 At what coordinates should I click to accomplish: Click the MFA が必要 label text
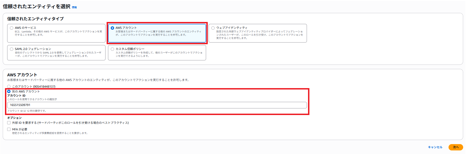20,129
